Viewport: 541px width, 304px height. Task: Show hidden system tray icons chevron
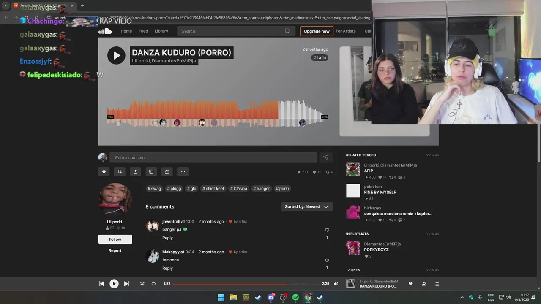coord(462,297)
